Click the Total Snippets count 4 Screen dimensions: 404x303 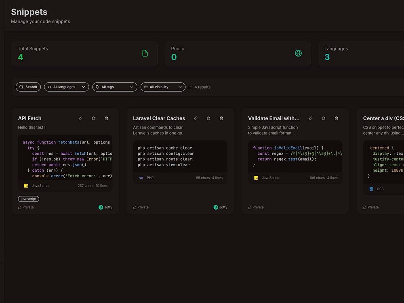tap(21, 57)
